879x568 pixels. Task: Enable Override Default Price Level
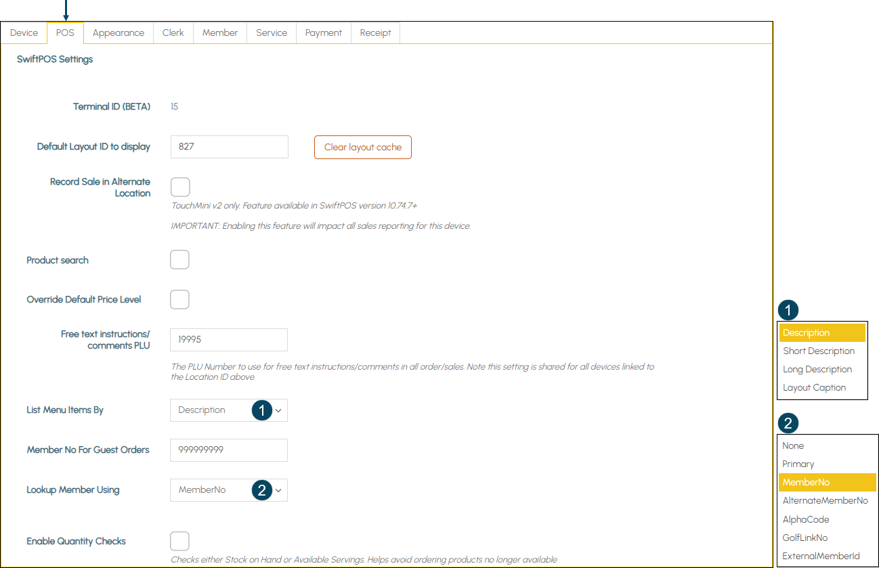click(180, 299)
